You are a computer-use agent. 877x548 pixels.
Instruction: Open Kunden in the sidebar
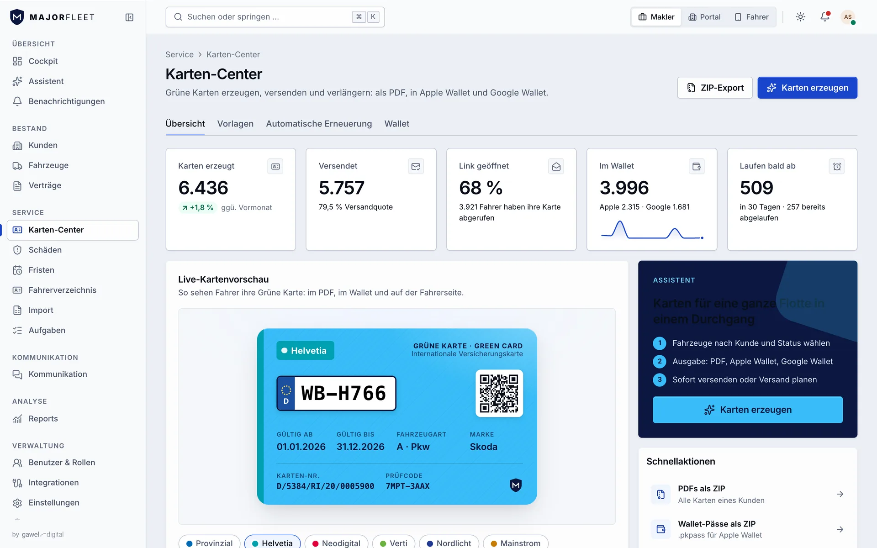click(x=73, y=145)
